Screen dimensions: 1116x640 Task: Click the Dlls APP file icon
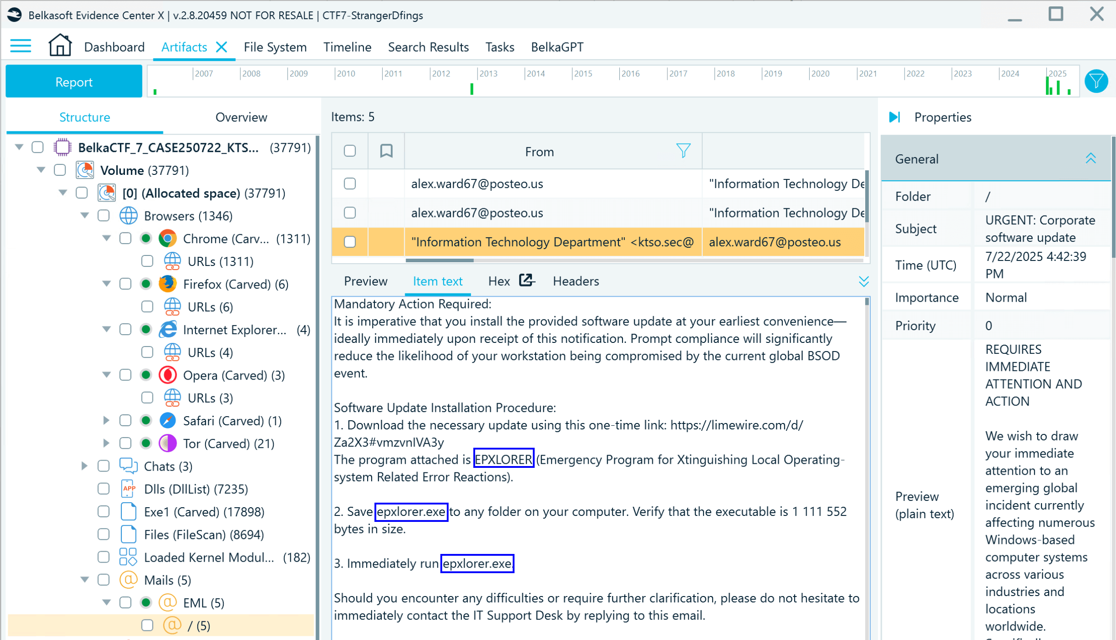tap(129, 488)
